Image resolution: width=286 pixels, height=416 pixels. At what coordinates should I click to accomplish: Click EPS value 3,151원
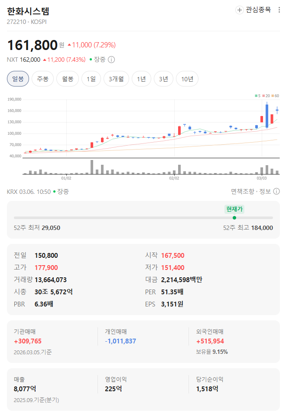pyautogui.click(x=172, y=304)
